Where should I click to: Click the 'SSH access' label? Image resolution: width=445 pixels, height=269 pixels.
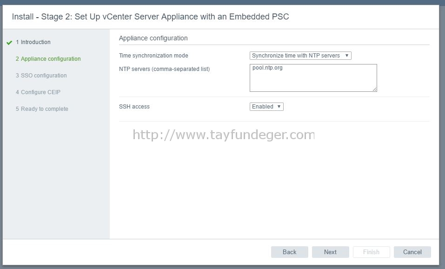134,107
